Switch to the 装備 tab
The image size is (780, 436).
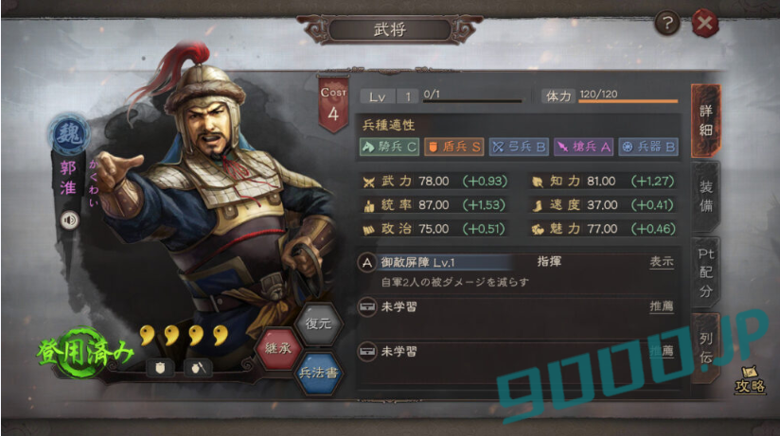pos(706,197)
